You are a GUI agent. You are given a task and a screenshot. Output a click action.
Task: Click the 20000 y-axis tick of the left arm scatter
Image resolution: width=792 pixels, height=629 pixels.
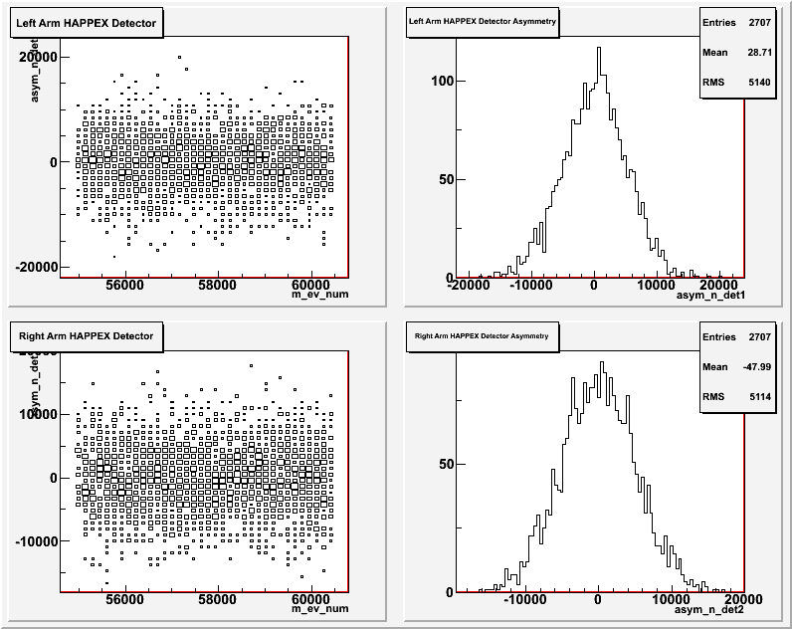click(39, 57)
